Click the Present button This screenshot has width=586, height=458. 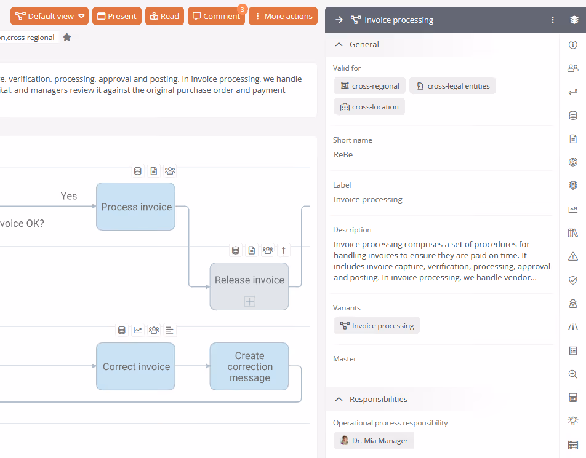click(116, 16)
